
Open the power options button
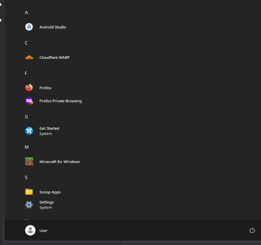click(252, 230)
